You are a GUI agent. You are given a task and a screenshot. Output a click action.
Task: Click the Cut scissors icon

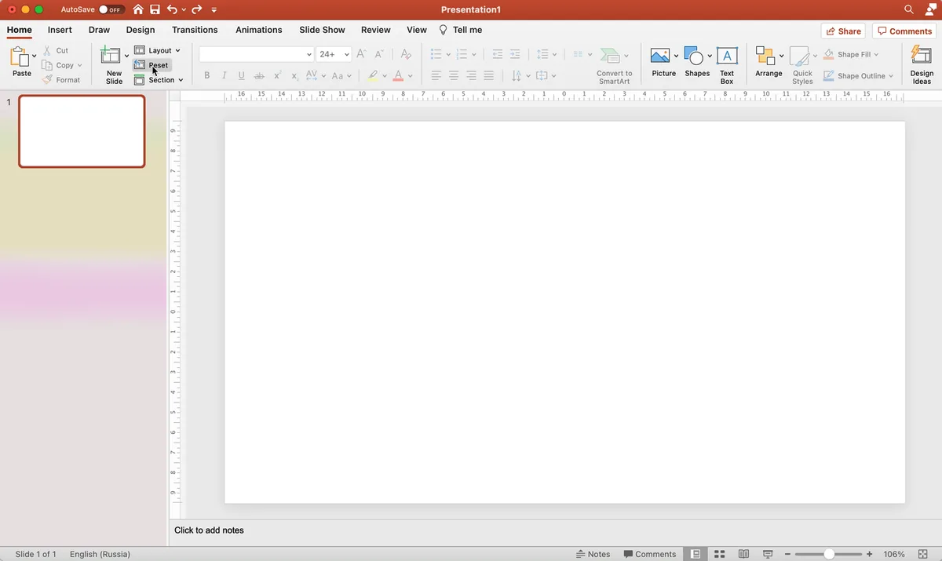pyautogui.click(x=47, y=50)
